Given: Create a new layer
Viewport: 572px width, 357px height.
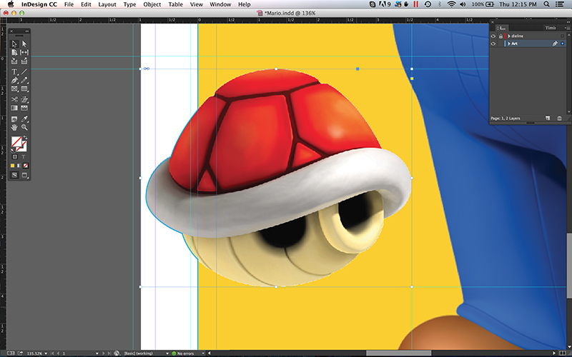Looking at the screenshot, I should [548, 119].
